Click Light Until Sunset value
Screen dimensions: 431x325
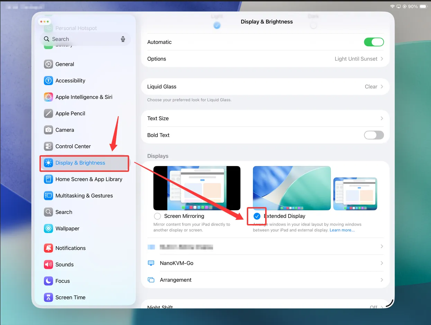[356, 59]
